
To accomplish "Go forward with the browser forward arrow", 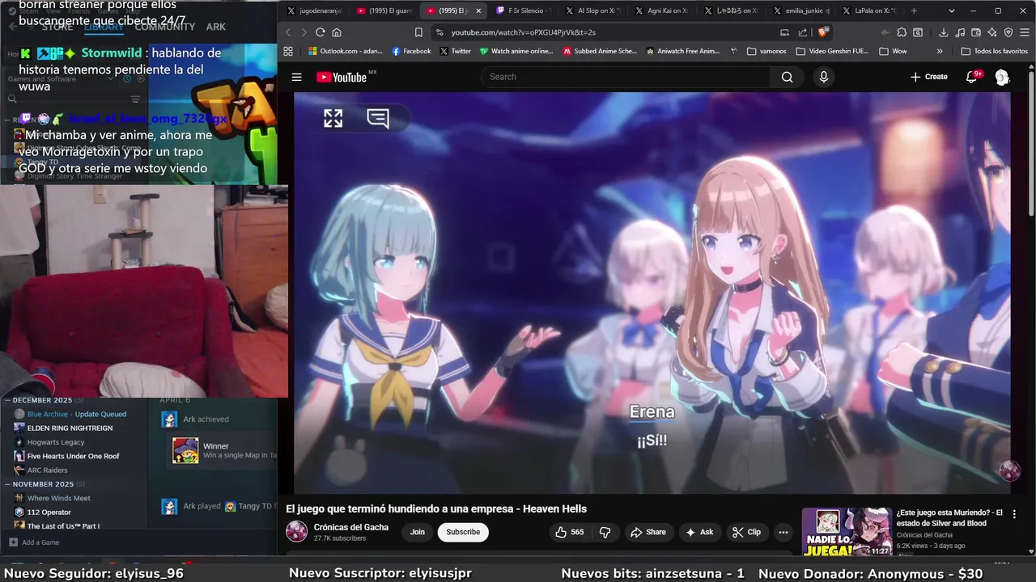I will tap(304, 32).
